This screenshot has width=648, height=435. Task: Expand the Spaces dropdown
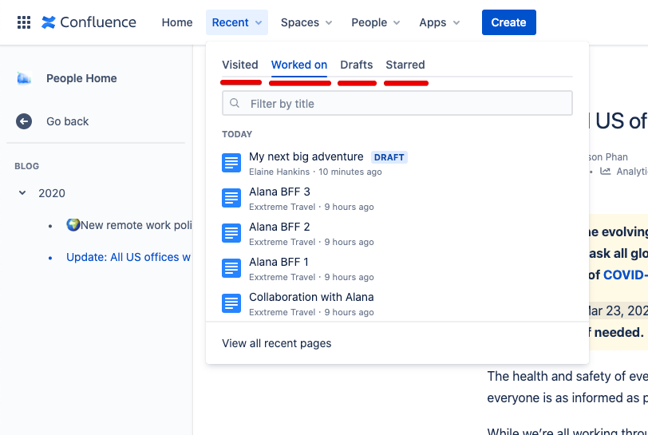pyautogui.click(x=306, y=22)
